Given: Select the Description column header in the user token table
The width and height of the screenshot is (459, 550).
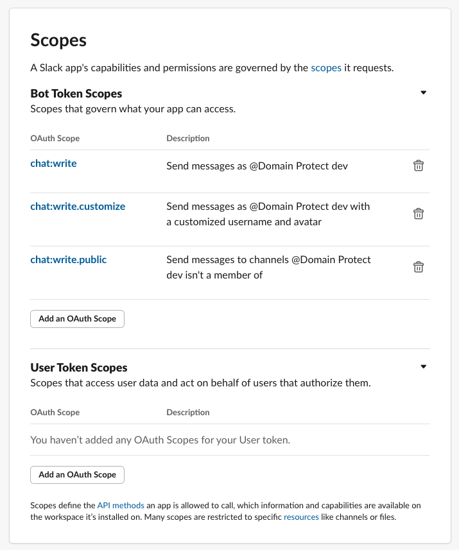Looking at the screenshot, I should click(187, 412).
